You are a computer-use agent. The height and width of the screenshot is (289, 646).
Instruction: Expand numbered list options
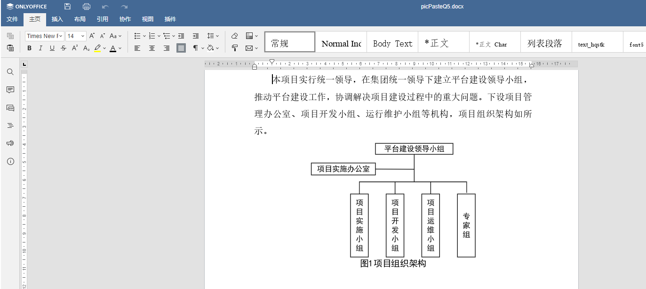pos(159,36)
